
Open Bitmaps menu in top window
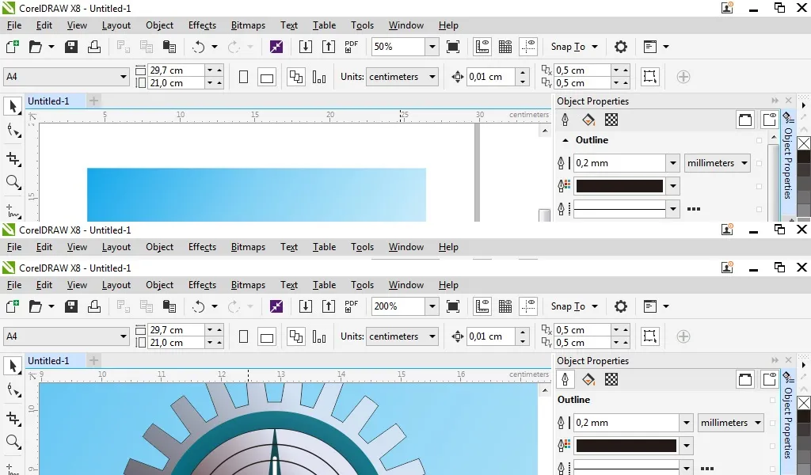(x=248, y=25)
